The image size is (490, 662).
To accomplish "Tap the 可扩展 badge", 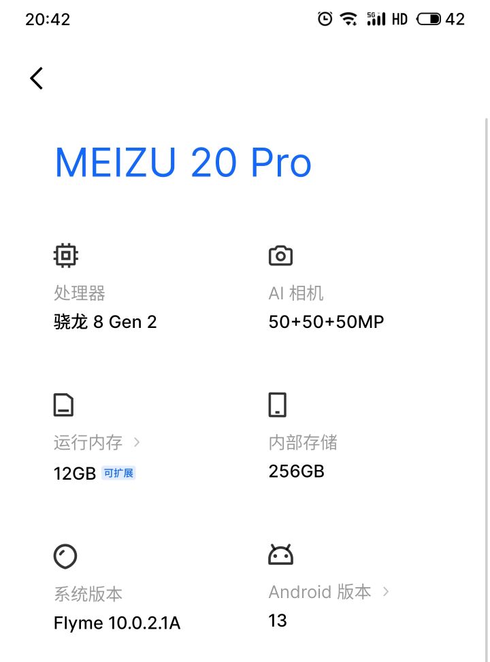I will (x=119, y=473).
